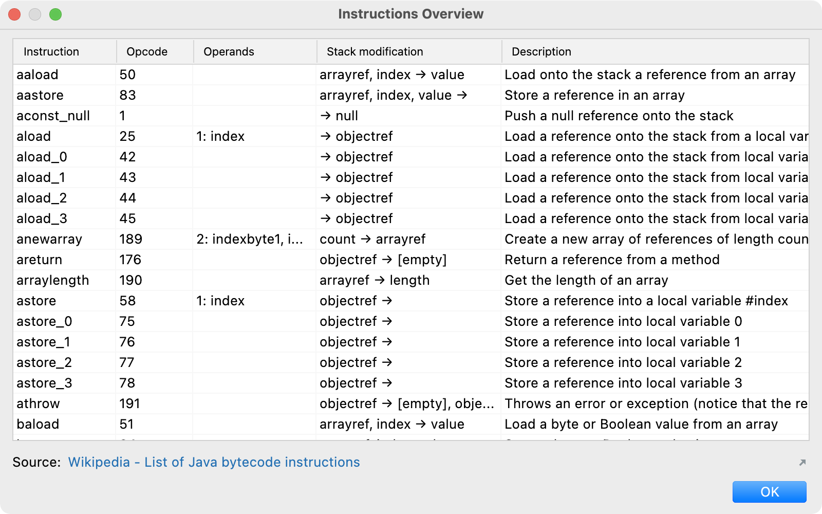
Task: Select the astore instruction cell
Action: click(65, 301)
